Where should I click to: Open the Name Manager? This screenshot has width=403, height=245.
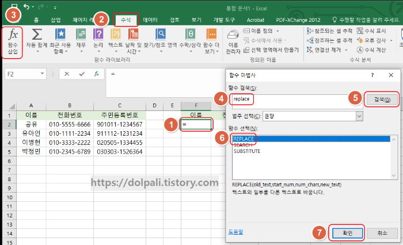[233, 41]
